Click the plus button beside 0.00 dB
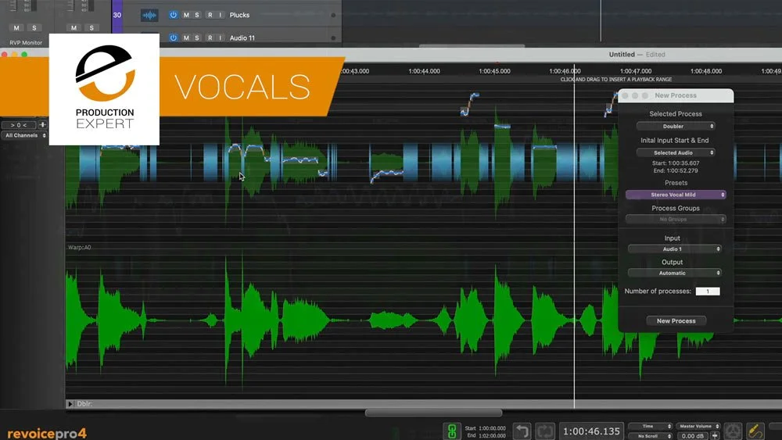 coord(716,436)
